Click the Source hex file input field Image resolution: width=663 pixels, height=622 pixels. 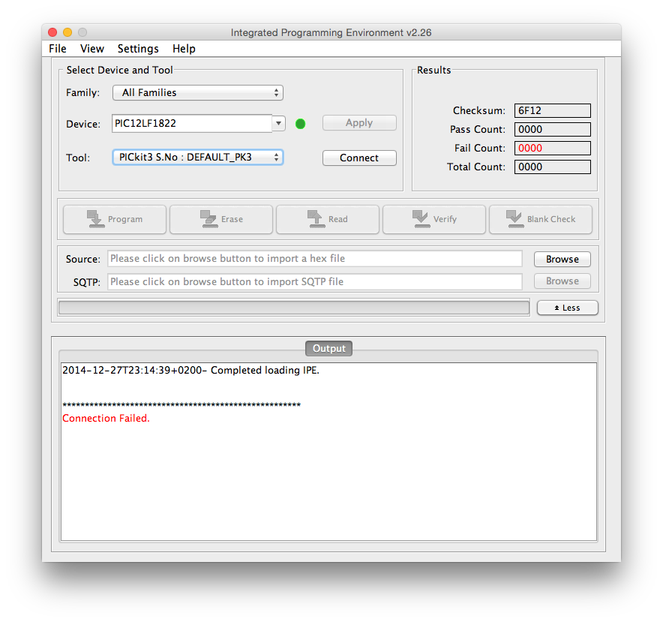click(315, 259)
